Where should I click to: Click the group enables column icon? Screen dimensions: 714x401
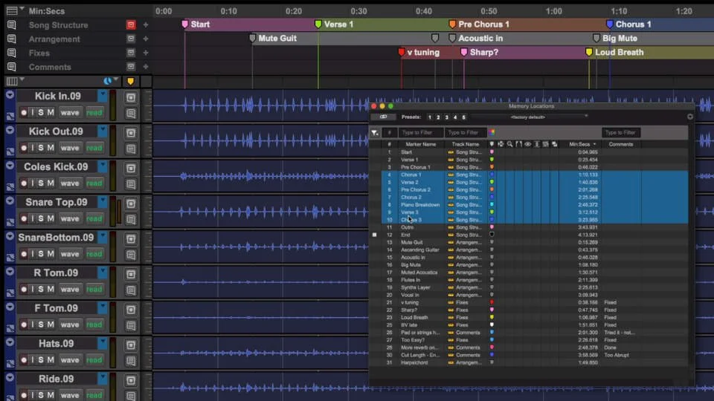[x=545, y=144]
